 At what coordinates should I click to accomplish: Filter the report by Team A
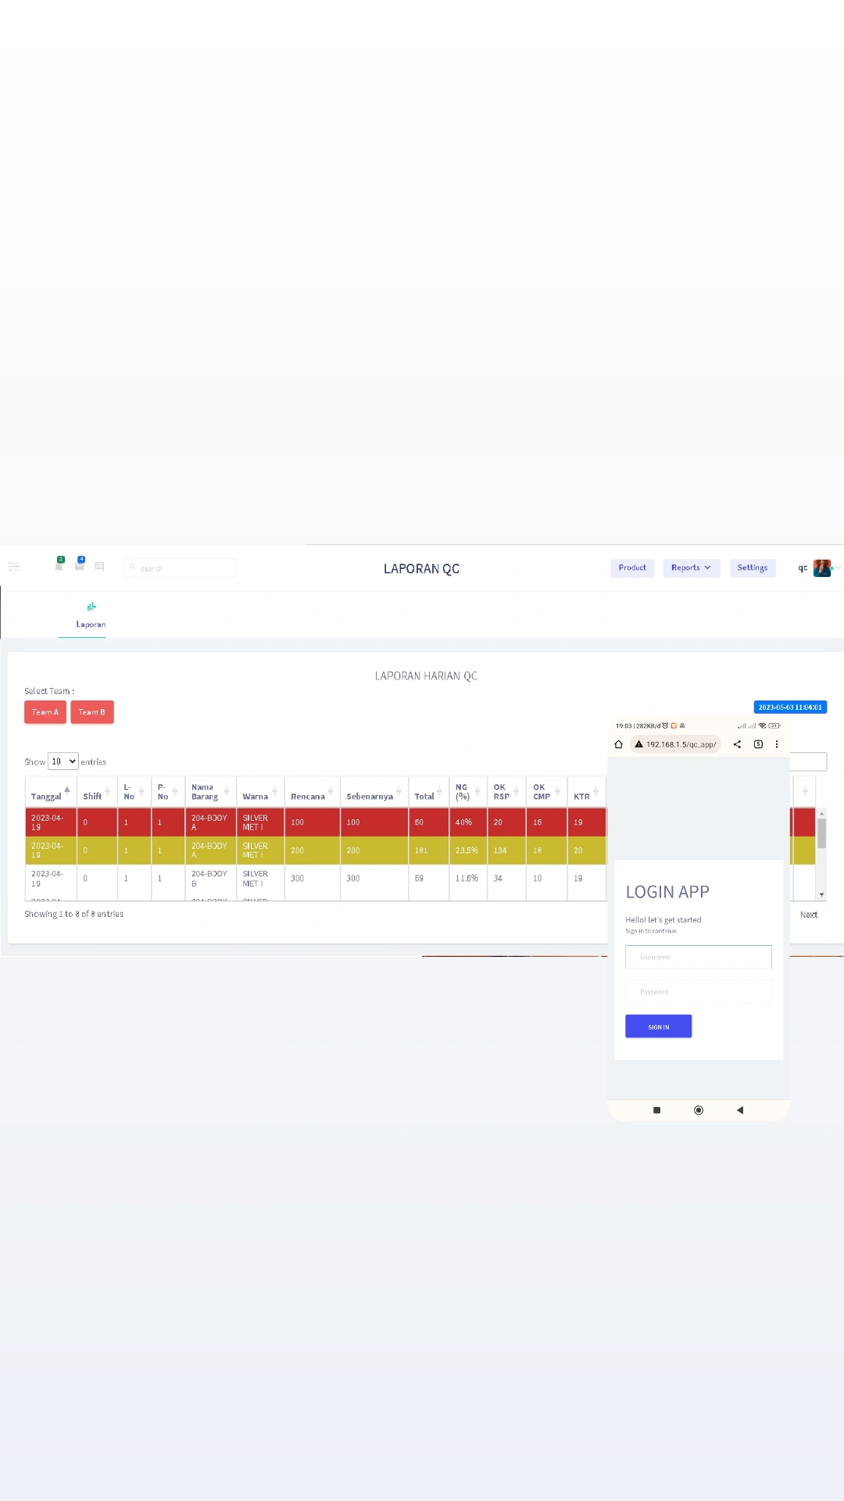tap(45, 712)
